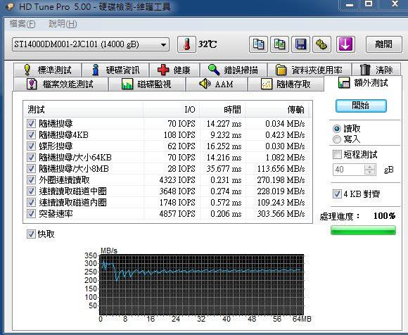Click the copy screenshot to clipboard icon
Viewport: 408px width, 335px height.
tap(279, 44)
